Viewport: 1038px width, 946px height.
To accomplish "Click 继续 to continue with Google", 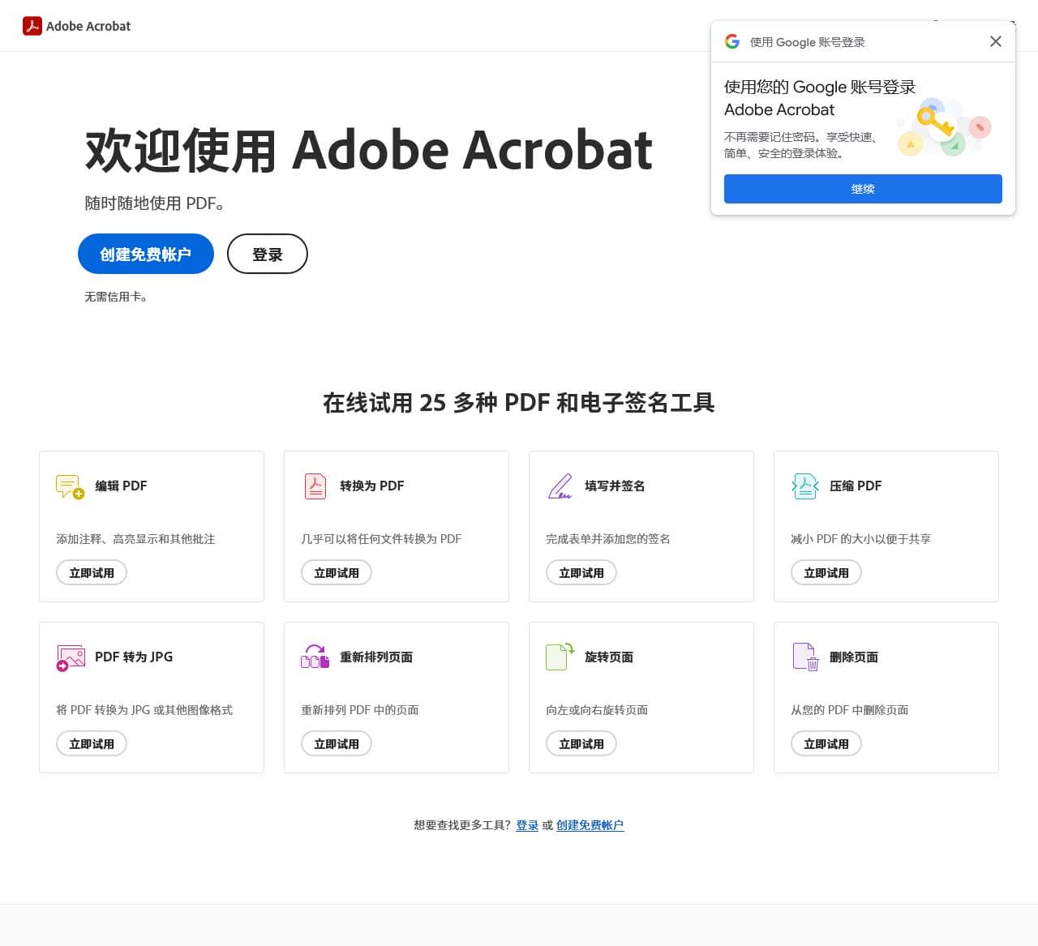I will coord(863,189).
